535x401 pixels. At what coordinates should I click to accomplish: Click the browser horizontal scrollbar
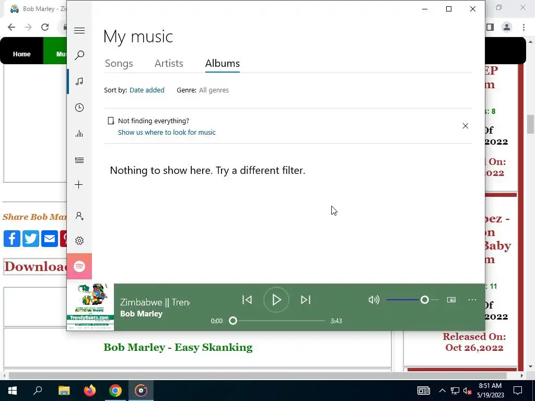point(258,375)
